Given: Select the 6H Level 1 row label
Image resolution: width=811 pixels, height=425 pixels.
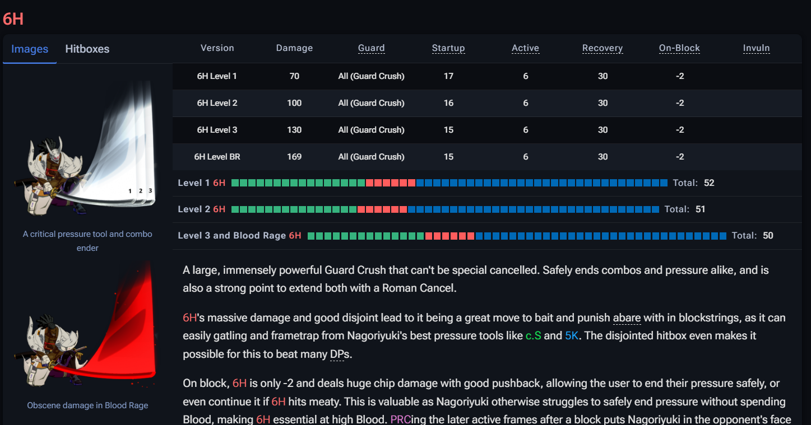Looking at the screenshot, I should (x=217, y=76).
